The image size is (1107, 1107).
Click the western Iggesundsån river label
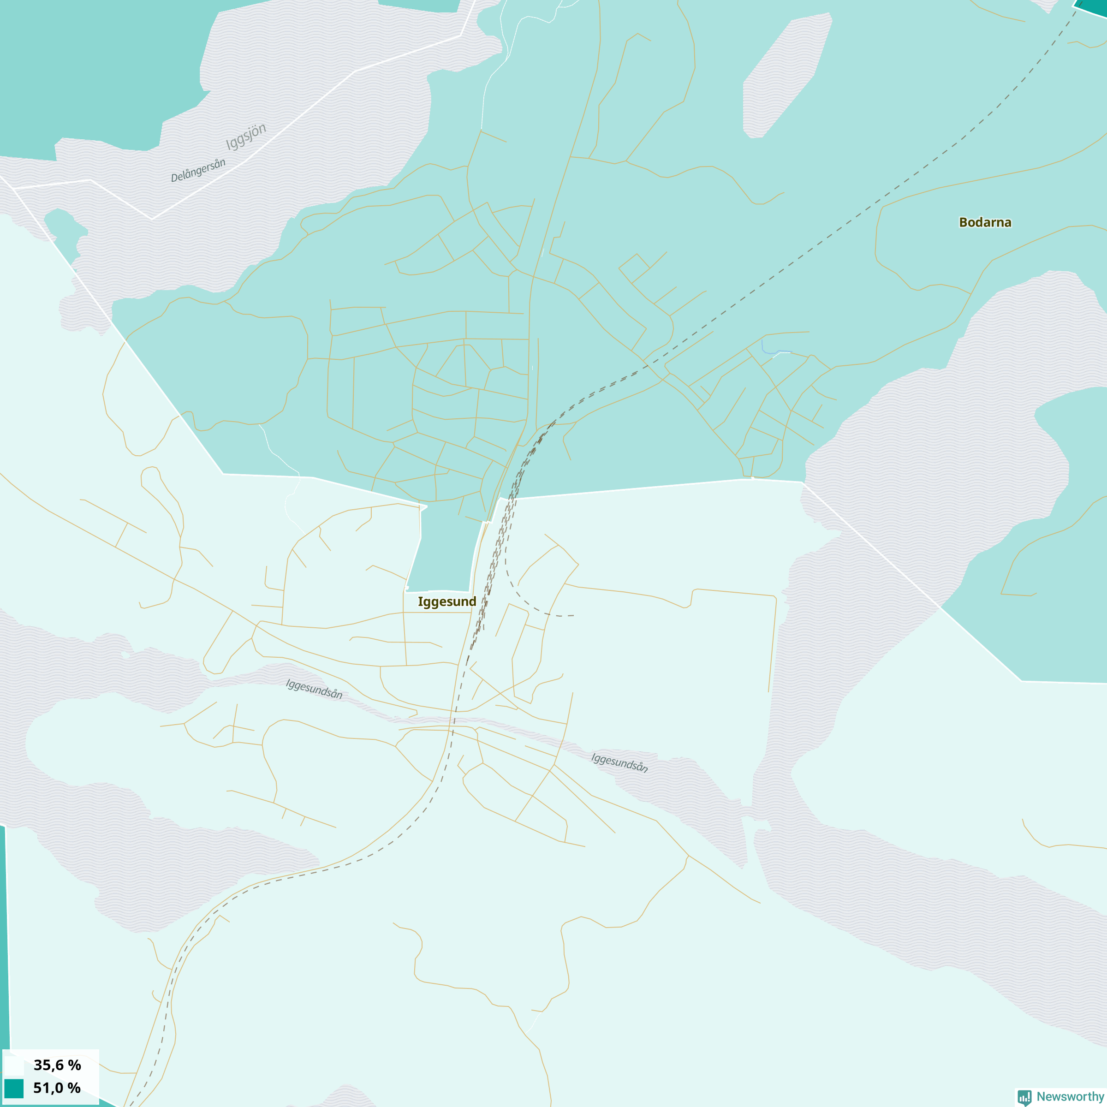[x=315, y=689]
